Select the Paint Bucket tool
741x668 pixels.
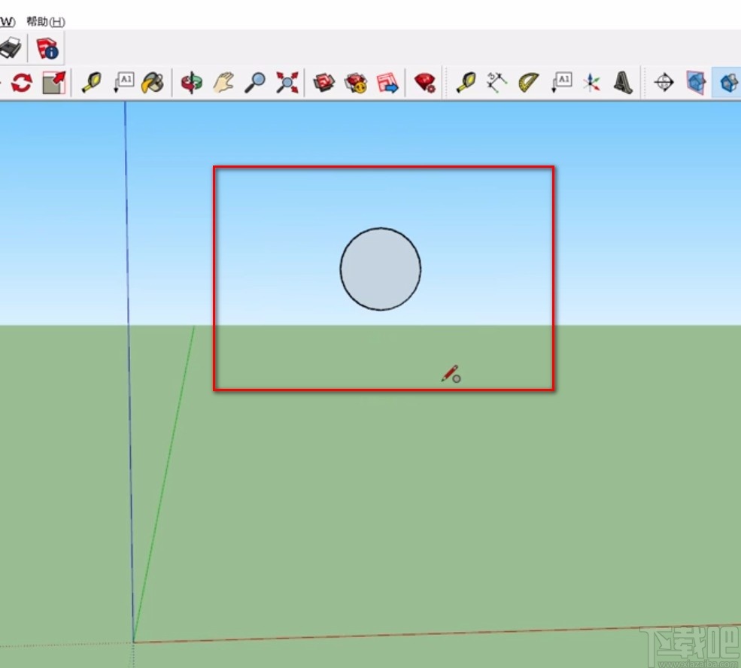tap(153, 83)
